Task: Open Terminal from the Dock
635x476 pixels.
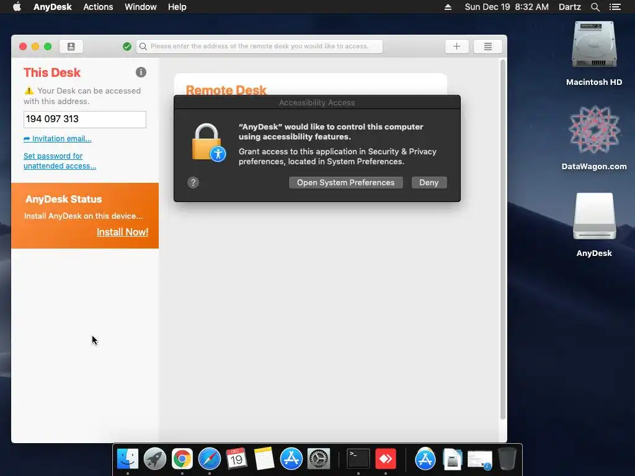Action: [358, 459]
